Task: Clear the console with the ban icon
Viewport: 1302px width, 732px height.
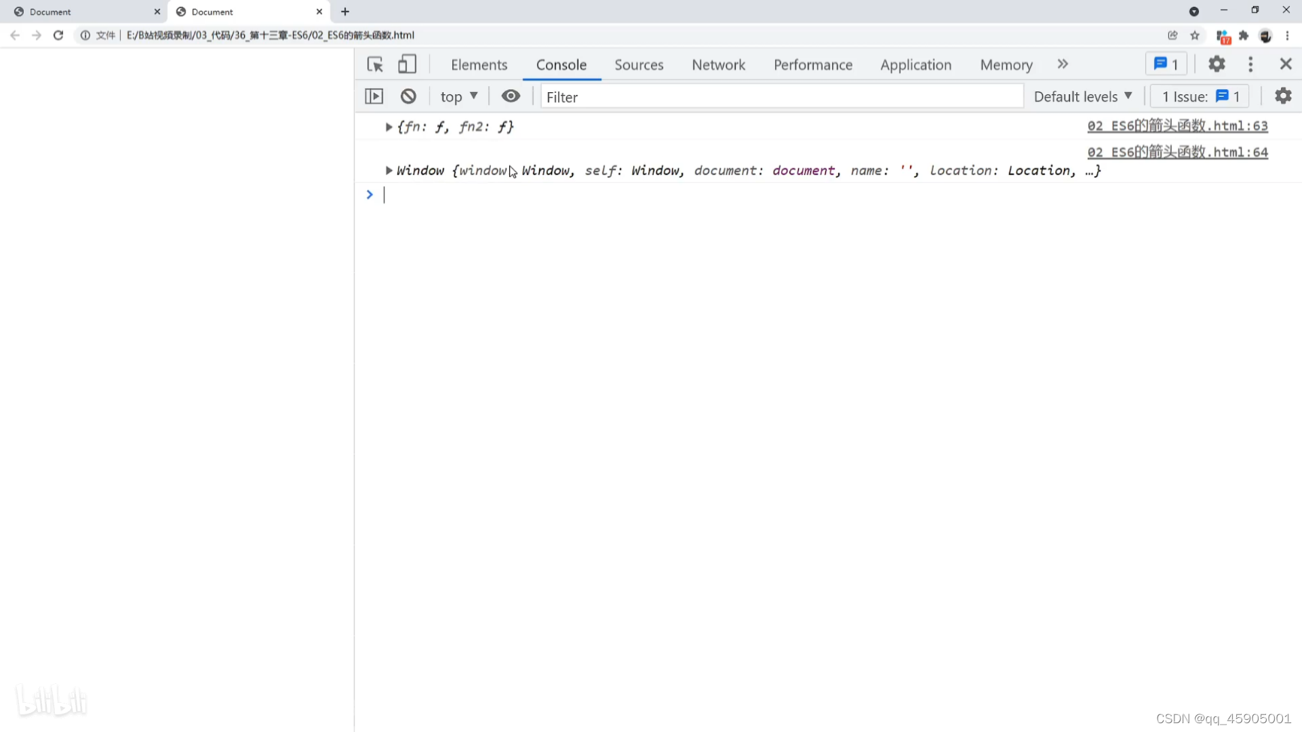Action: tap(408, 96)
